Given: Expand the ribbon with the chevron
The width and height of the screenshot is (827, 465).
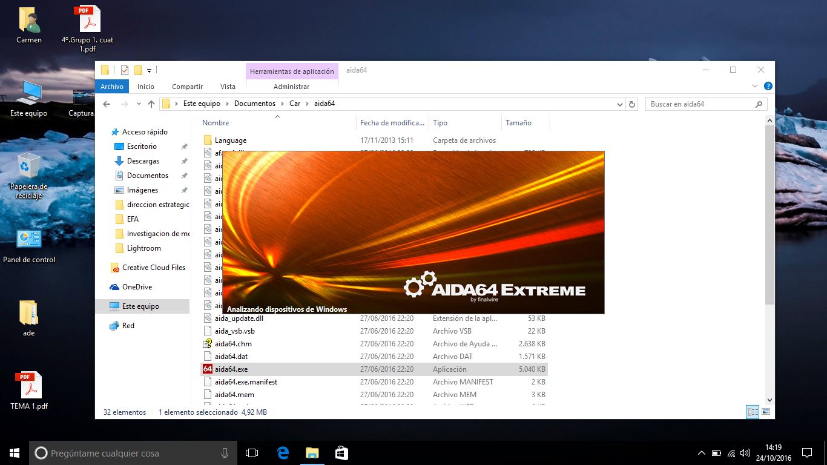Looking at the screenshot, I should tap(754, 87).
